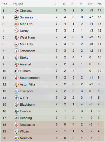105x142 pixels.
Task: Select the Man Utd crest icon
Action: click(16, 24)
